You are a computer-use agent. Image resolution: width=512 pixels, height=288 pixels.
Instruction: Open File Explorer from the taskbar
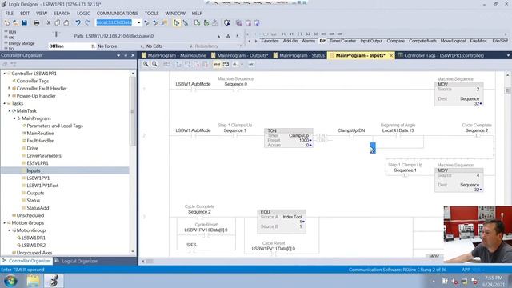tap(33, 281)
